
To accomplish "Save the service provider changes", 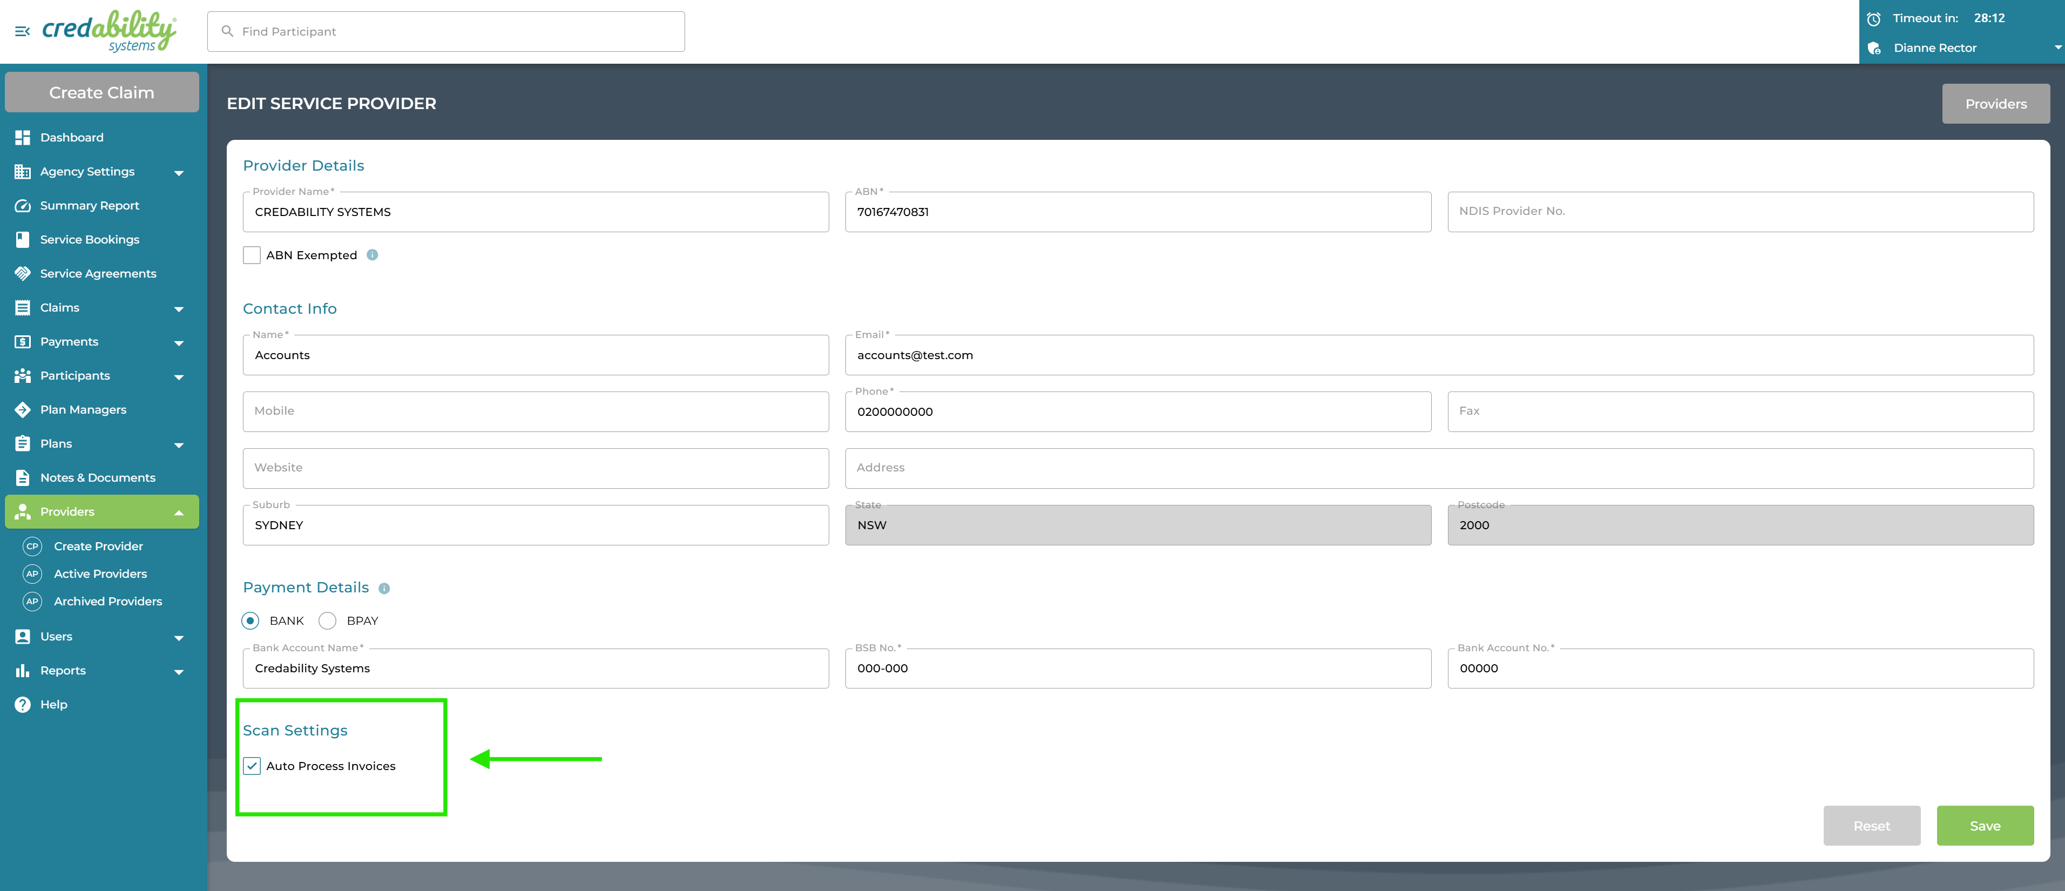I will pos(1985,825).
